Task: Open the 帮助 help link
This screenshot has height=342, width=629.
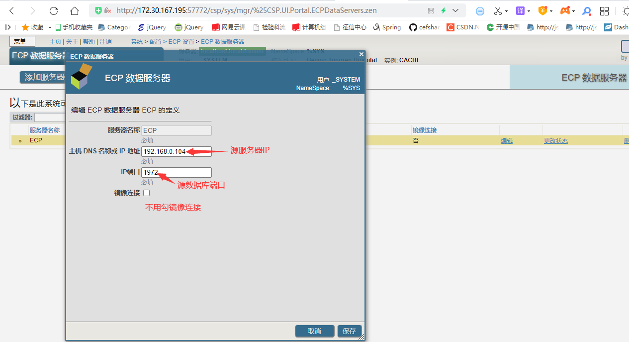Action: pyautogui.click(x=89, y=42)
